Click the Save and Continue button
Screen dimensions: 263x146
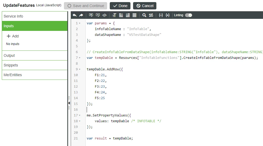(x=86, y=6)
